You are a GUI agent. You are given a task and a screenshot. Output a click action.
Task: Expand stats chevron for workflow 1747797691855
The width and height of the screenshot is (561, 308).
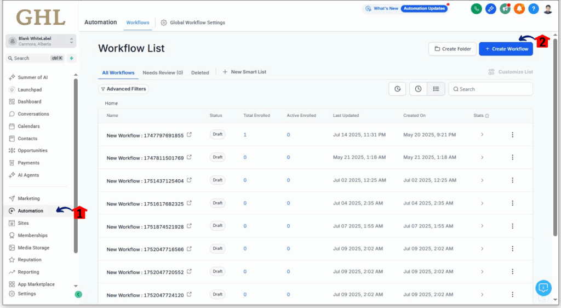(x=482, y=134)
